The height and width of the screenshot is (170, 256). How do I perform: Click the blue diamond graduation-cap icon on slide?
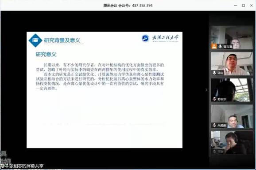pyautogui.click(x=35, y=41)
